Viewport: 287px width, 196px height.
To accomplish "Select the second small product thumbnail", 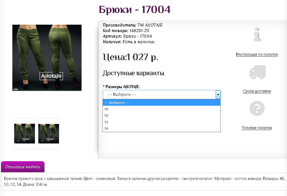I will pos(49,134).
